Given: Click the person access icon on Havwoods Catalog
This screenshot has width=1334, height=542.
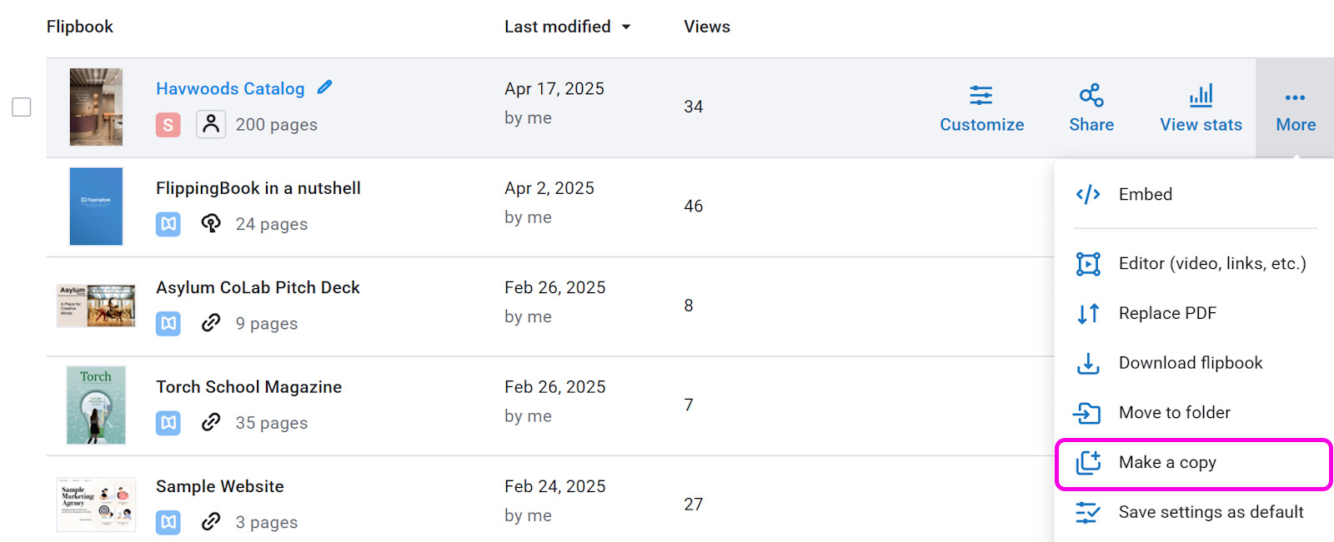Looking at the screenshot, I should coord(211,124).
